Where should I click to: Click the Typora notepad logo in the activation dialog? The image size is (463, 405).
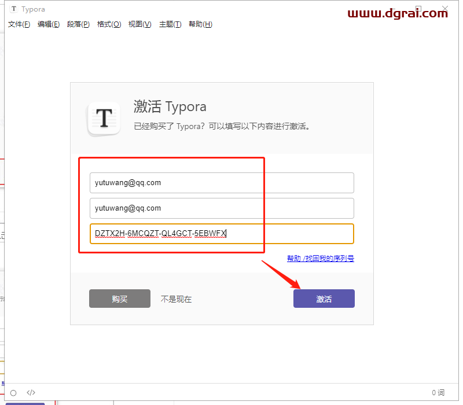pos(104,118)
